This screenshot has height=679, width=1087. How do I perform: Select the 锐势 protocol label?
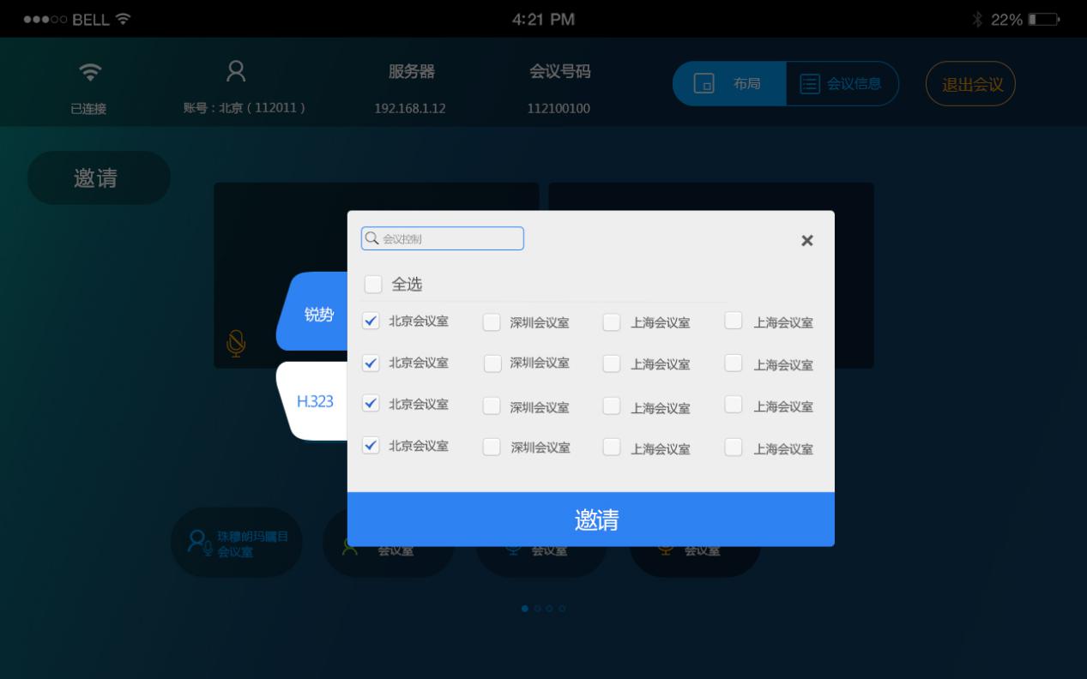[x=318, y=314]
